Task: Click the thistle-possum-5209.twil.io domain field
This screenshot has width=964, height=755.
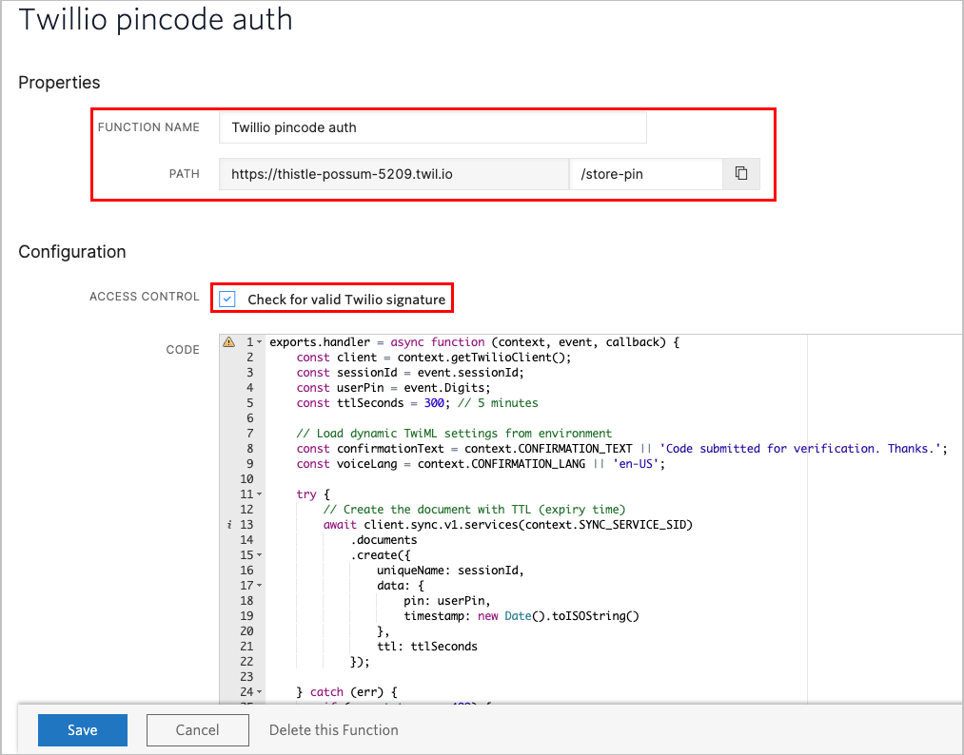Action: pos(394,174)
